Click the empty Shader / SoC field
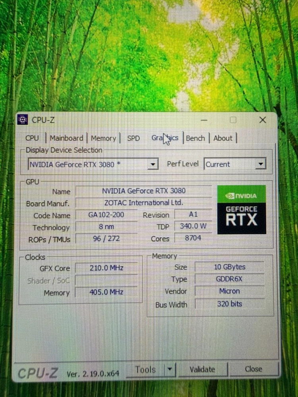Viewport: 298px width, 397px height. (x=106, y=280)
